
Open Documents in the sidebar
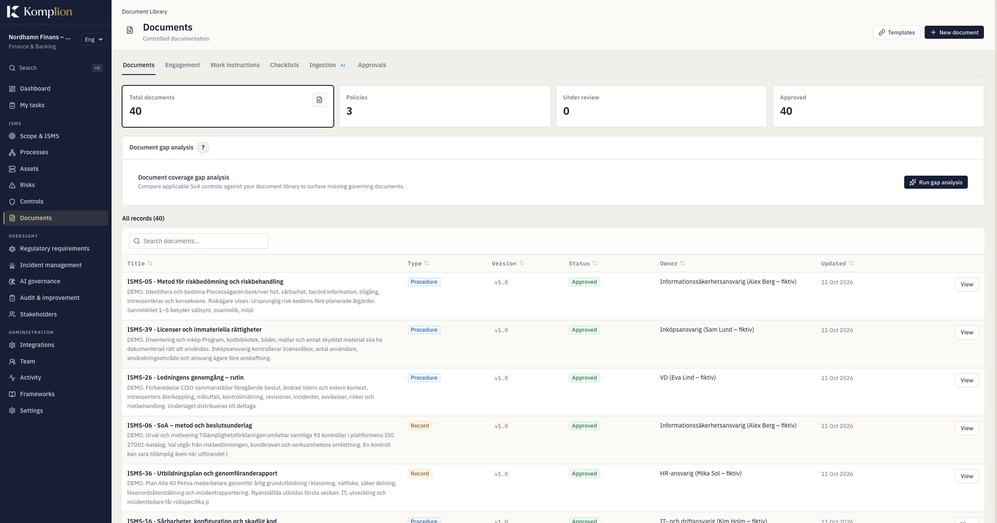click(56, 218)
